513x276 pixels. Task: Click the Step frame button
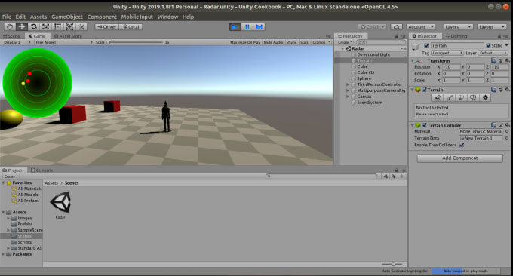[259, 27]
